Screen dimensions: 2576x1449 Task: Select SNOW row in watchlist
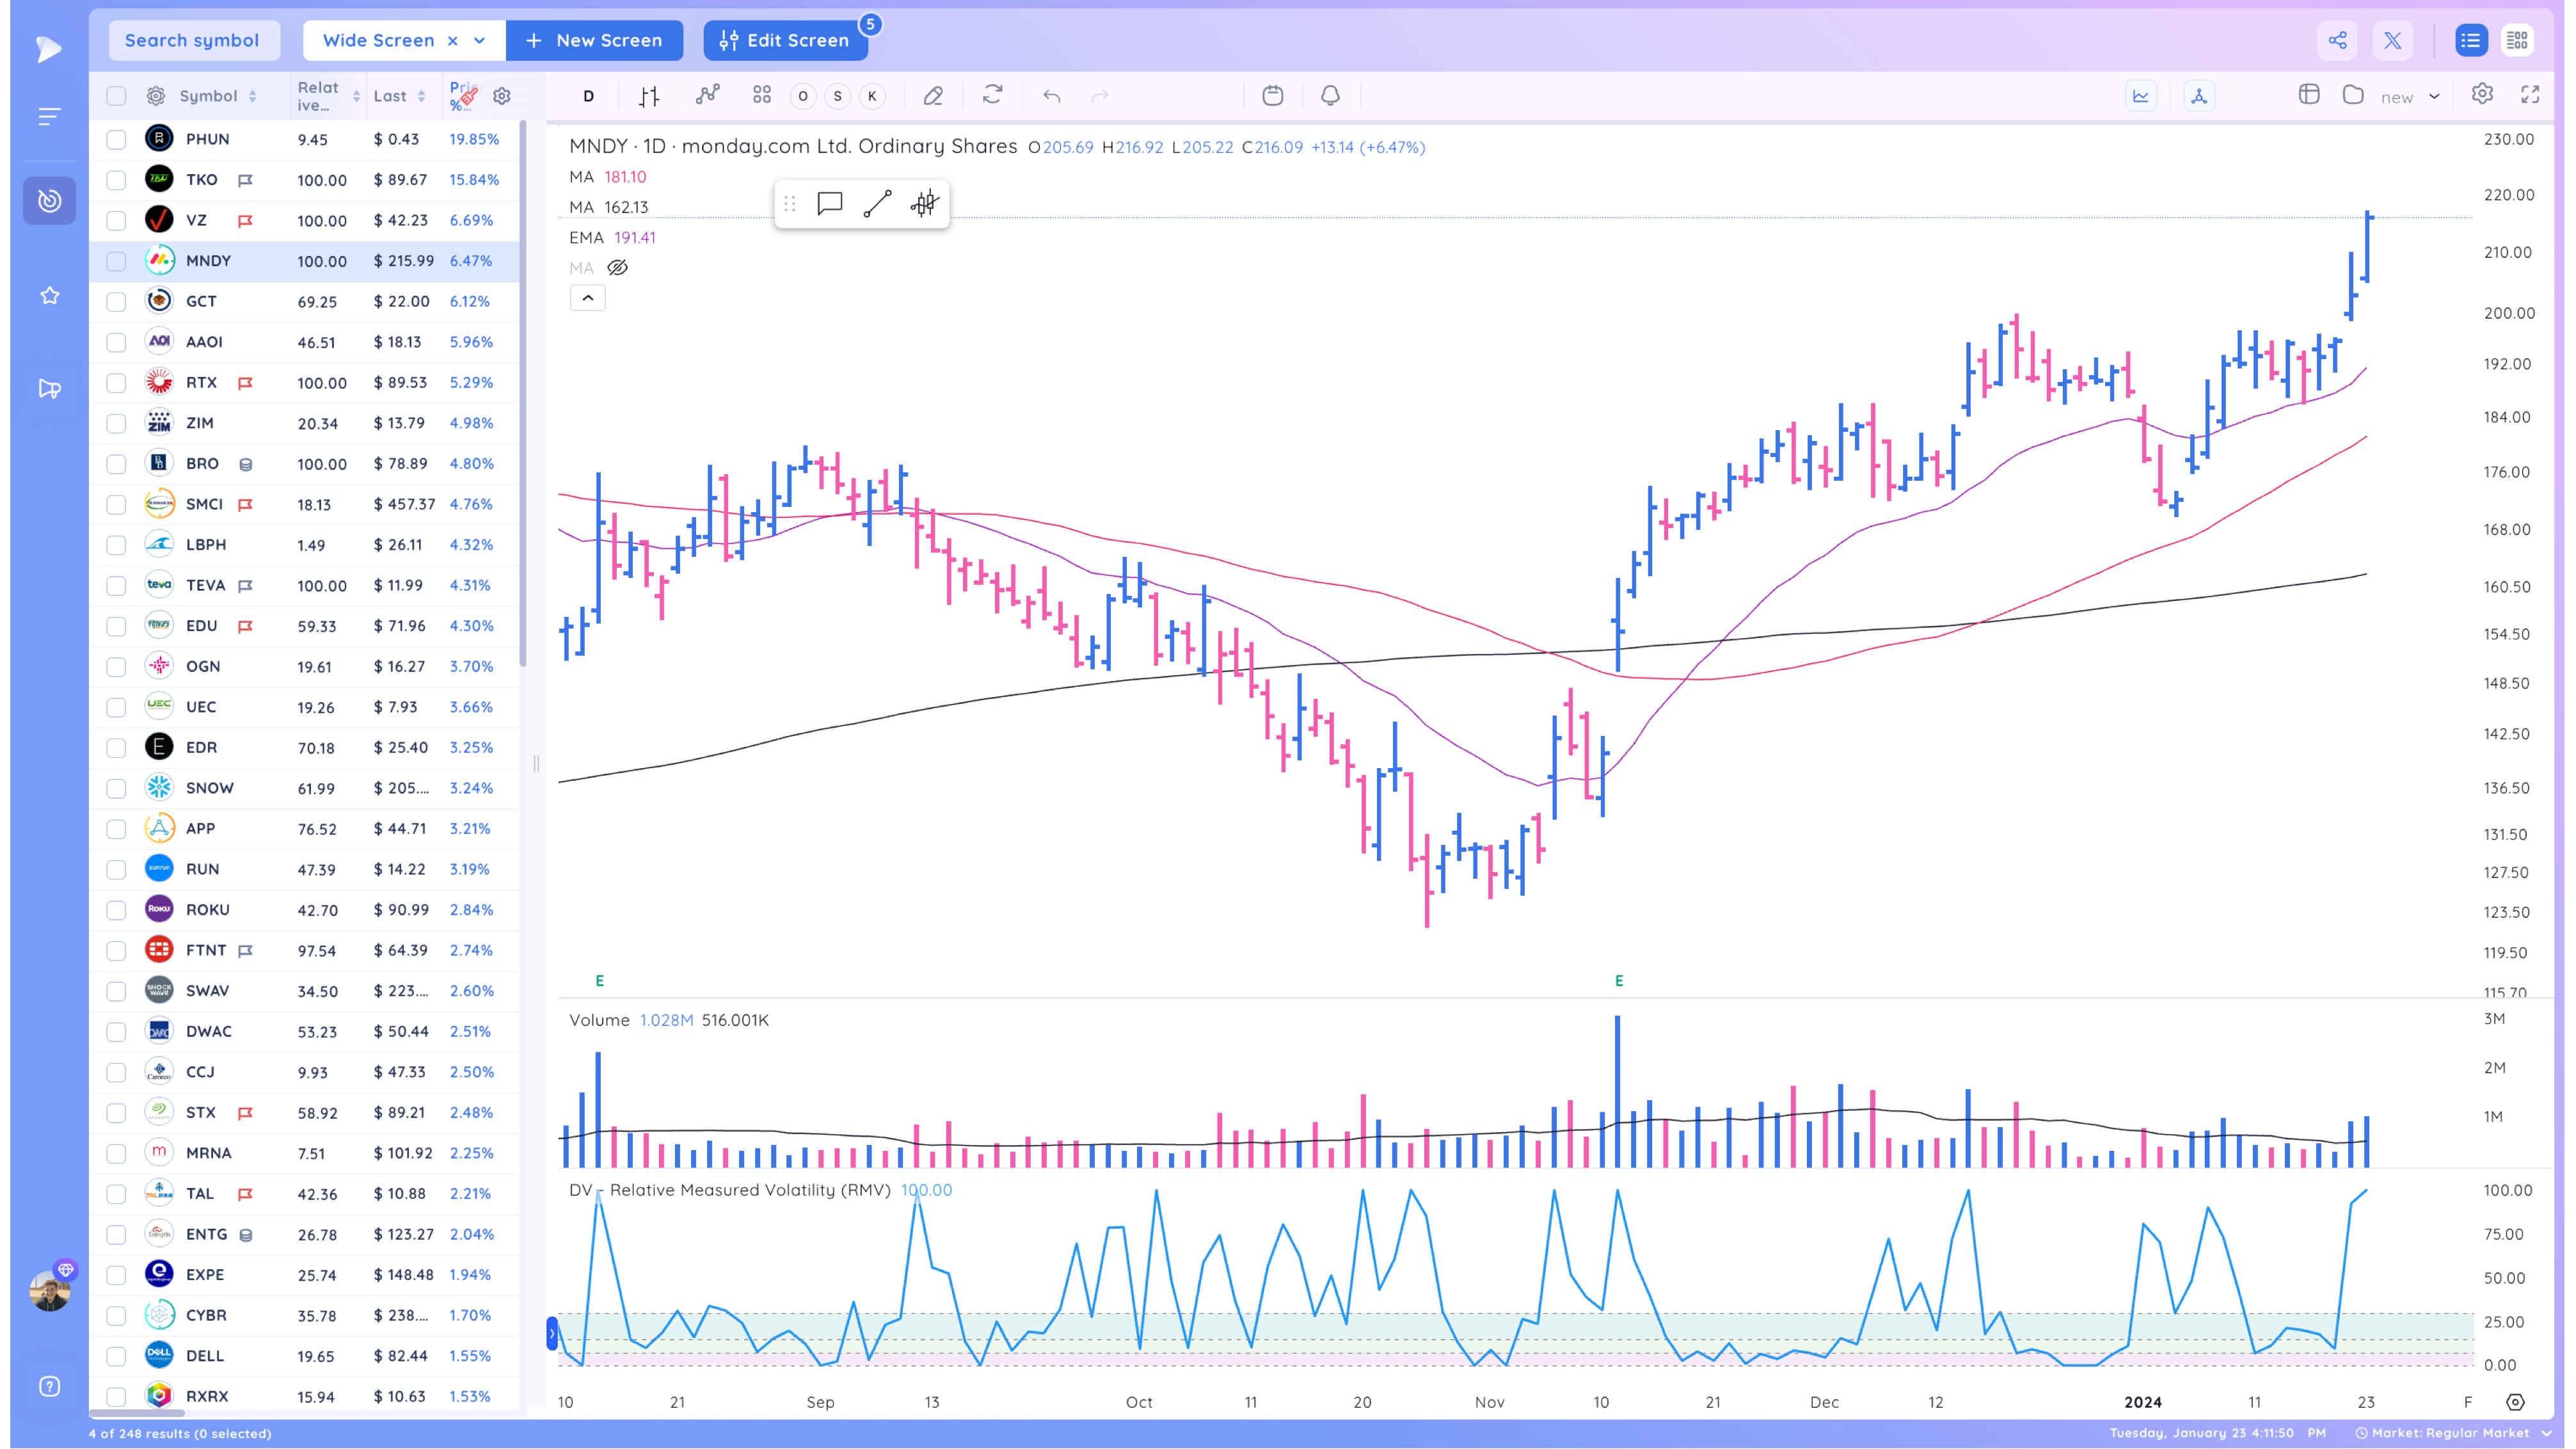coord(305,788)
